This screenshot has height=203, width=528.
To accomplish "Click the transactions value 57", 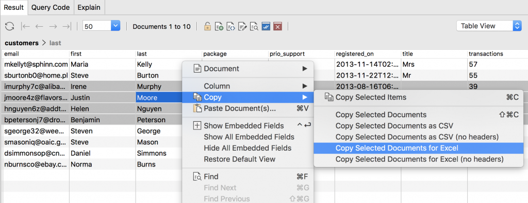I will [x=498, y=64].
